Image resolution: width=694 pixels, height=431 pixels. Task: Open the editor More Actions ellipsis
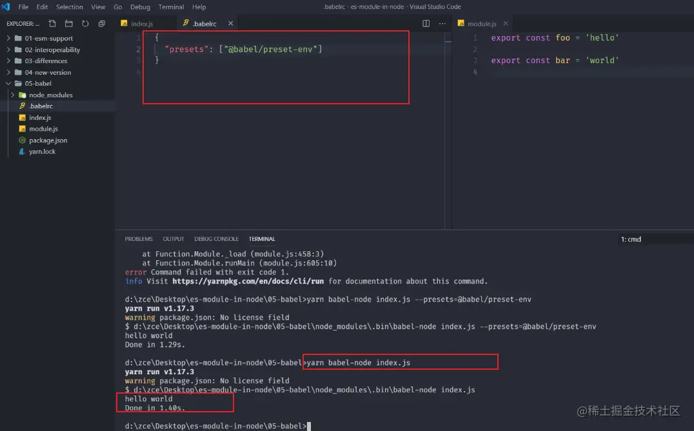442,23
